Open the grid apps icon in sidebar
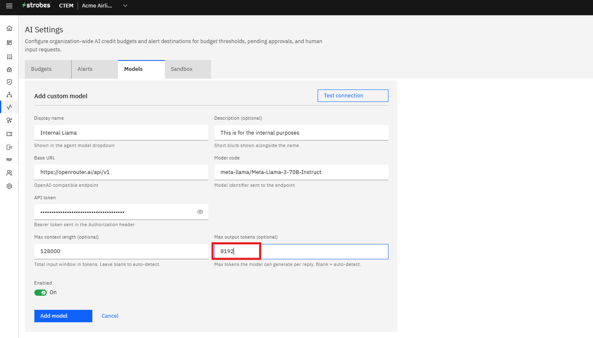Screen dimensions: 593x338 [9, 57]
